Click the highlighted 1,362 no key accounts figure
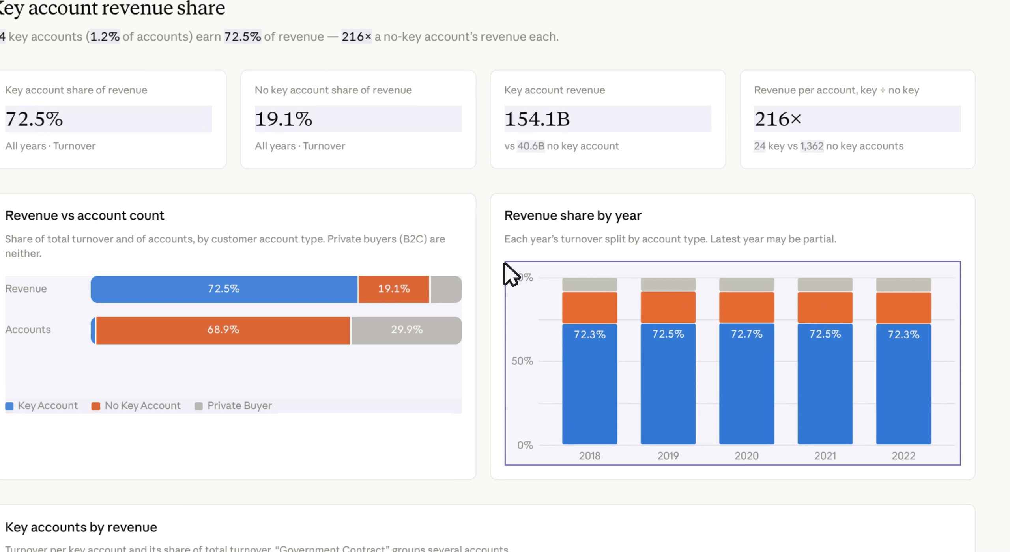This screenshot has width=1010, height=552. coord(812,146)
